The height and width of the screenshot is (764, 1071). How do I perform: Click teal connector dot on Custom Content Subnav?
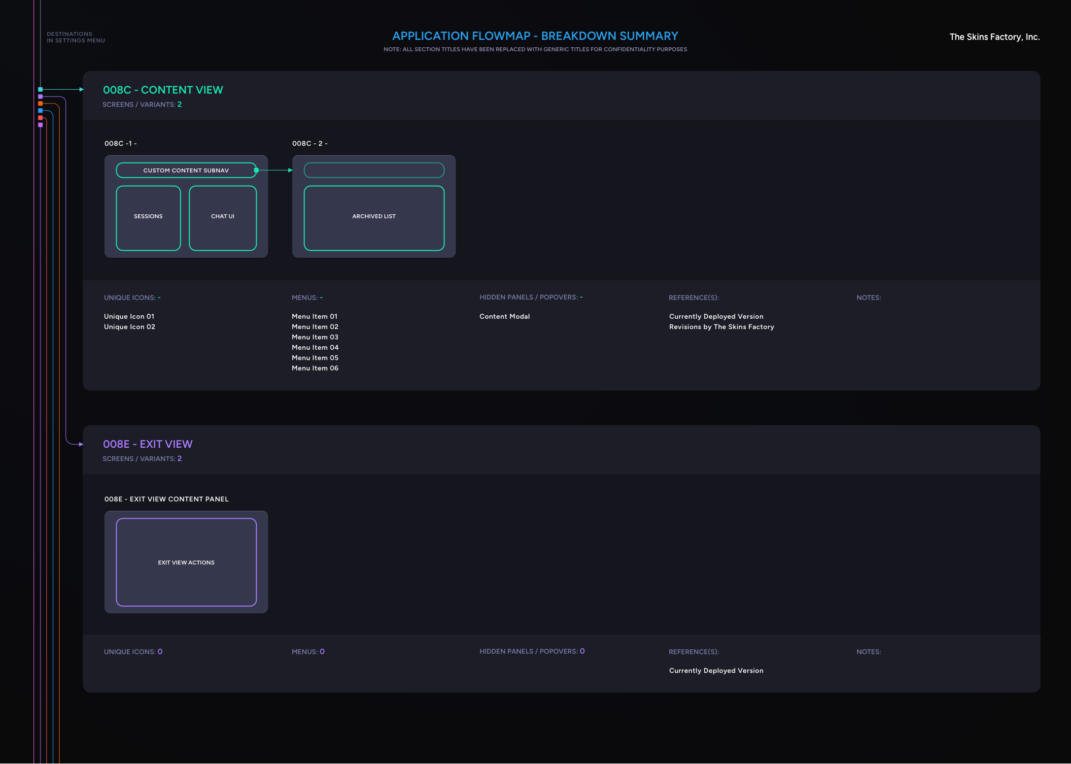[256, 170]
